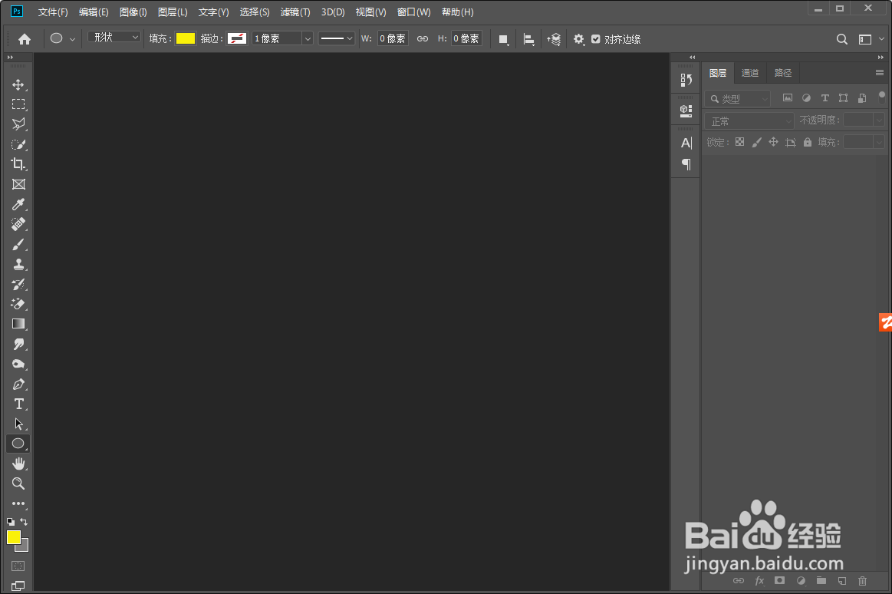The width and height of the screenshot is (892, 594).
Task: Switch to the 路径 tab
Action: (783, 73)
